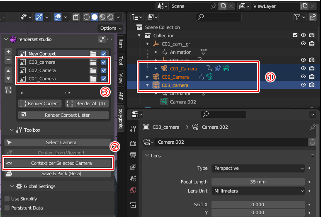Open the View sidebar tab
The image size is (321, 217).
point(121,78)
